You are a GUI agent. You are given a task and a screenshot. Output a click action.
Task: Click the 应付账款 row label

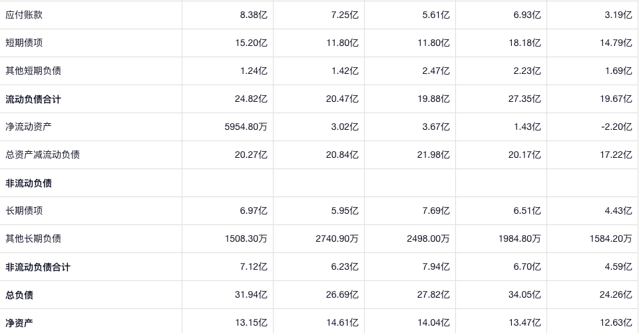point(24,15)
